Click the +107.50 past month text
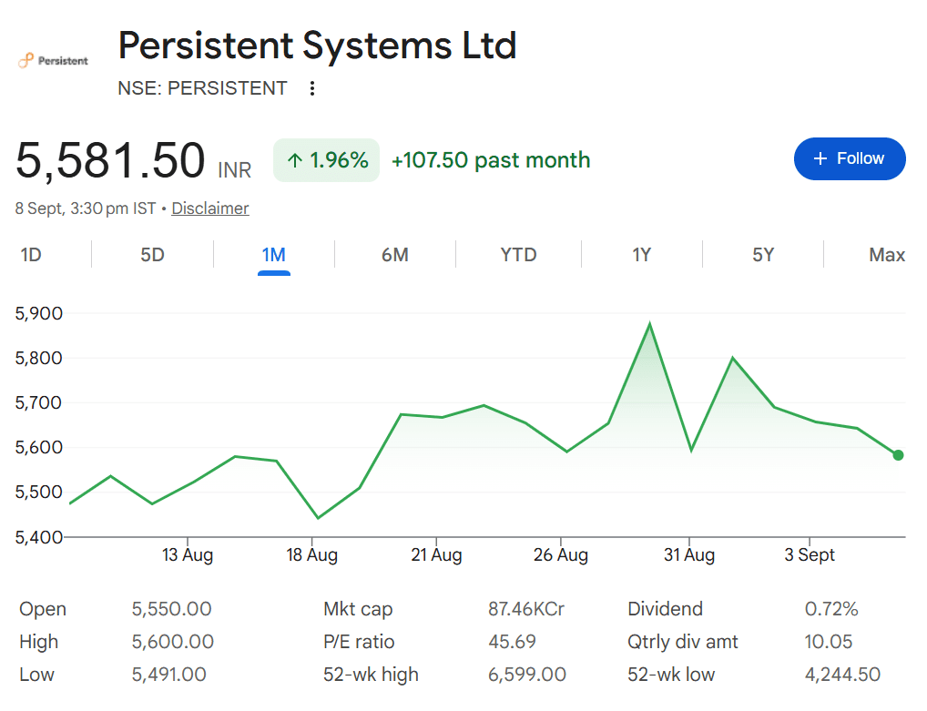The height and width of the screenshot is (711, 927). (x=491, y=160)
